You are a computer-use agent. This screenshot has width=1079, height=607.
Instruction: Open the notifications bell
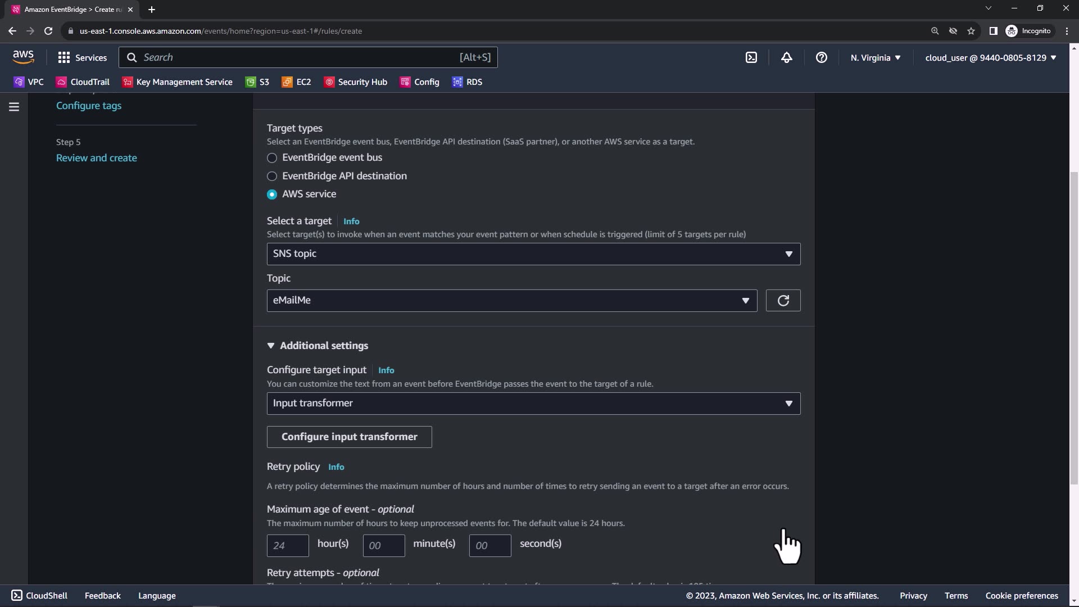(786, 57)
